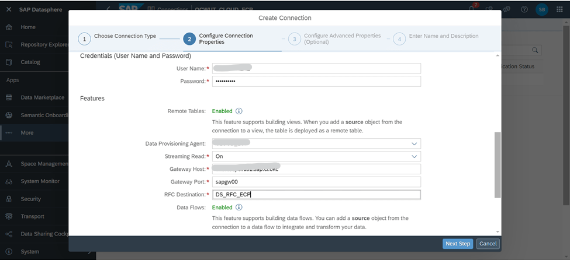Click the Credentials section heading
Viewport: 570px width, 260px height.
[x=135, y=56]
